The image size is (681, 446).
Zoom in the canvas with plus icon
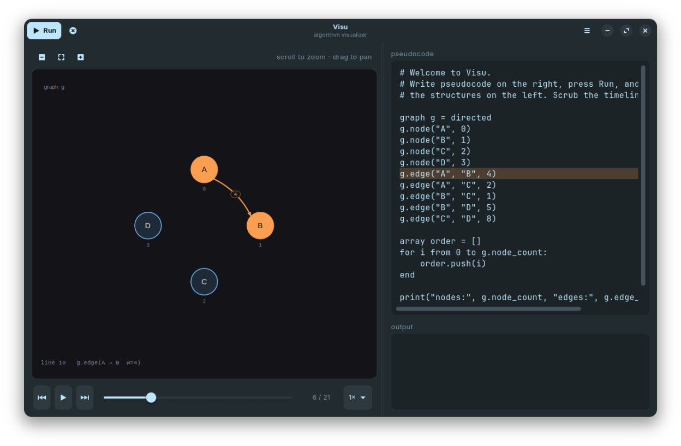(x=81, y=57)
